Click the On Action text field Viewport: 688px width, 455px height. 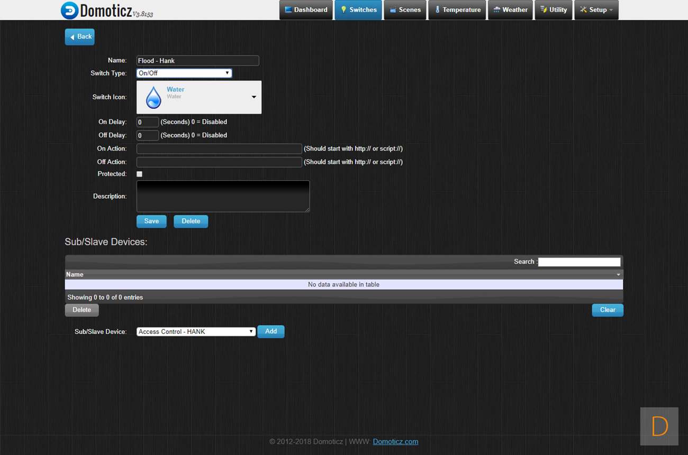click(219, 149)
